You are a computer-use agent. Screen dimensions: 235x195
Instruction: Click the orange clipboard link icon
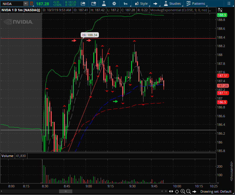point(32,4)
